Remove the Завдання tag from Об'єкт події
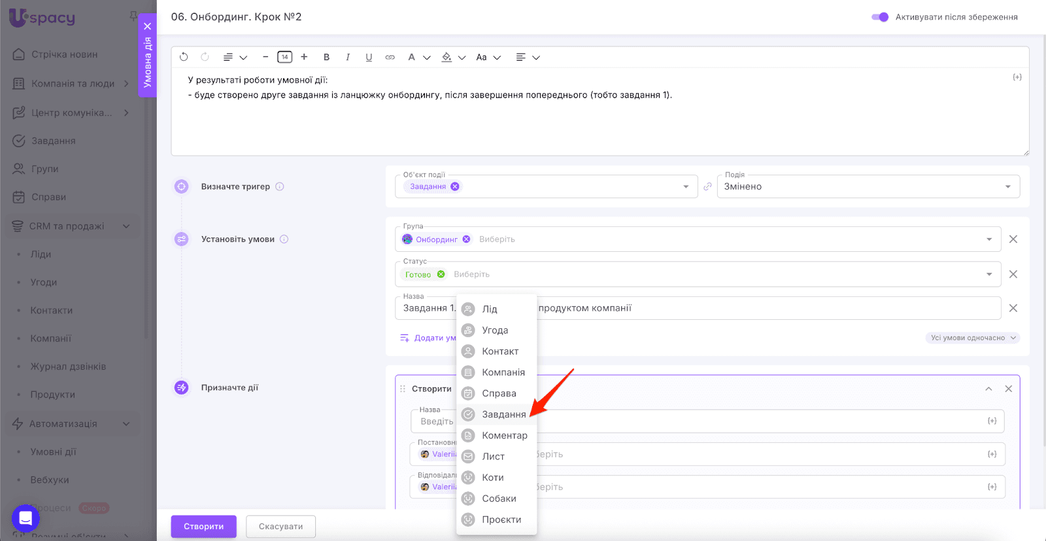This screenshot has height=541, width=1046. pos(455,186)
